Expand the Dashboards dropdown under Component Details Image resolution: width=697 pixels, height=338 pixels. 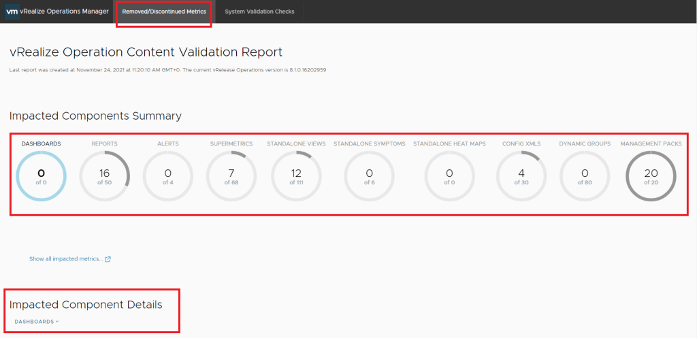click(35, 322)
